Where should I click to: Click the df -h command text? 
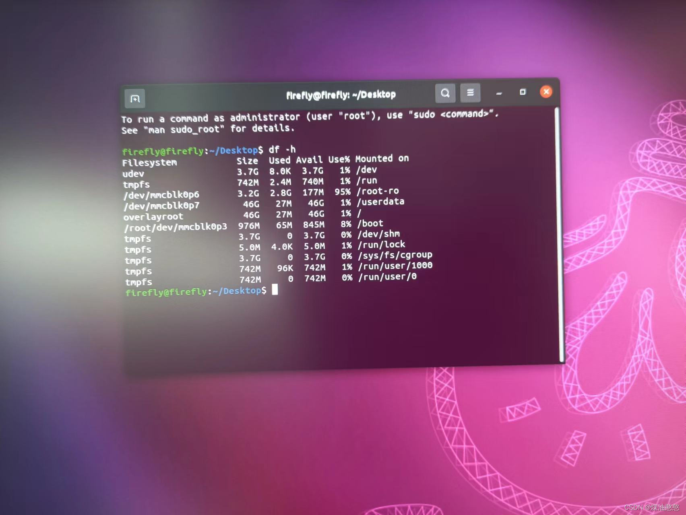pos(281,149)
